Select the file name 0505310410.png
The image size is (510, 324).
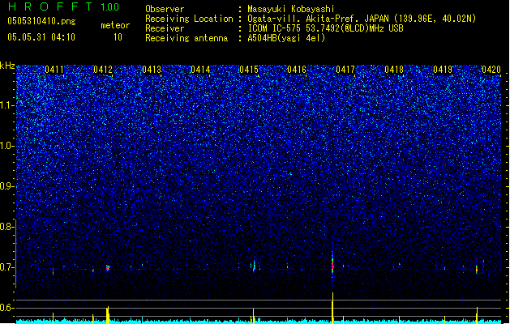41,21
